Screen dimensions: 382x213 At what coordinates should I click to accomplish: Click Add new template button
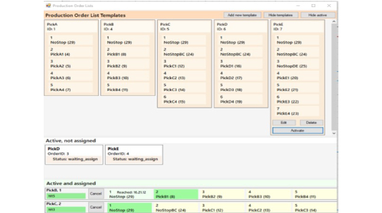pos(242,15)
